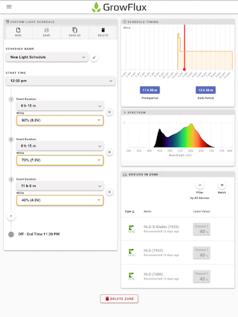Open the 80% (8.0V) White intensity dropdown
Image resolution: width=238 pixels, height=317 pixels.
tap(60, 120)
